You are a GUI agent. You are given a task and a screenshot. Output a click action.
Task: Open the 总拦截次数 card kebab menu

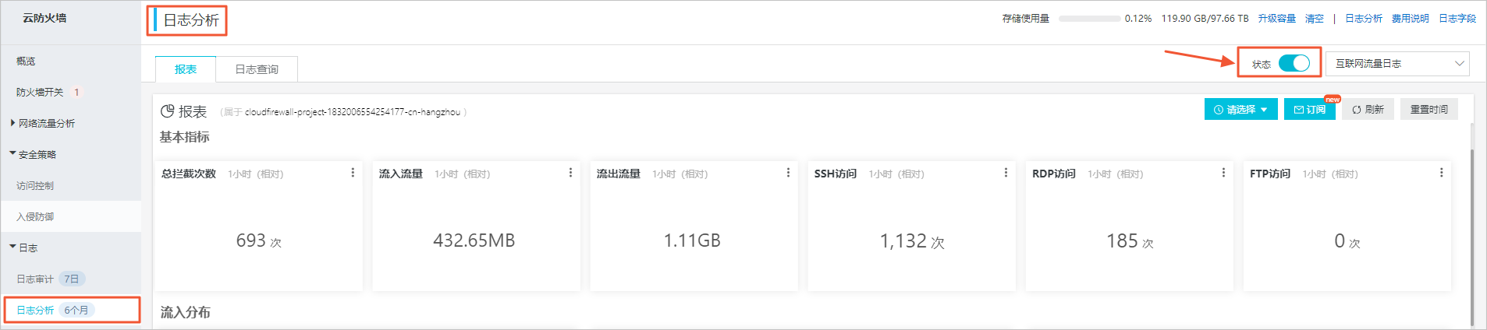coord(353,173)
